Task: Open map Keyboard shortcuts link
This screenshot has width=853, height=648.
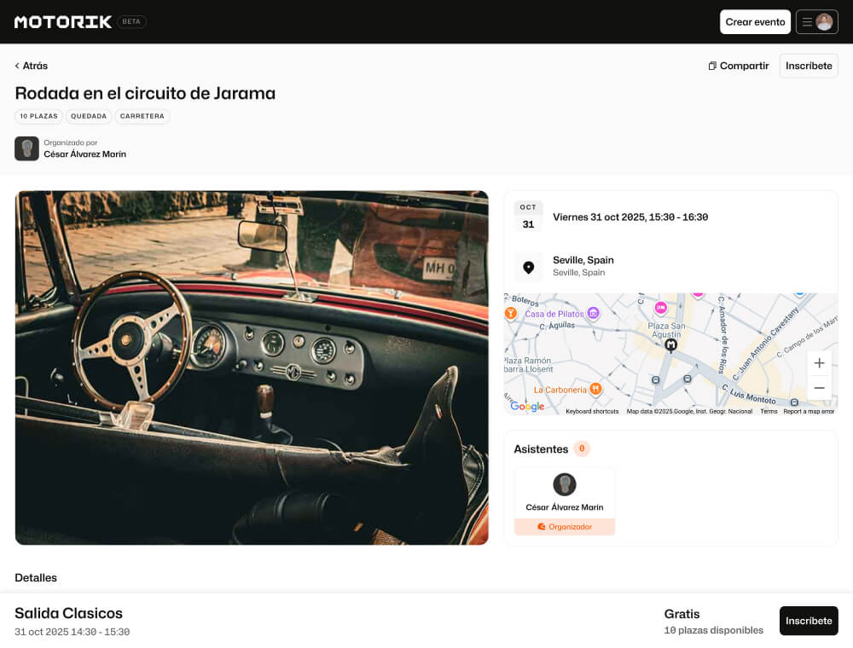Action: tap(592, 411)
